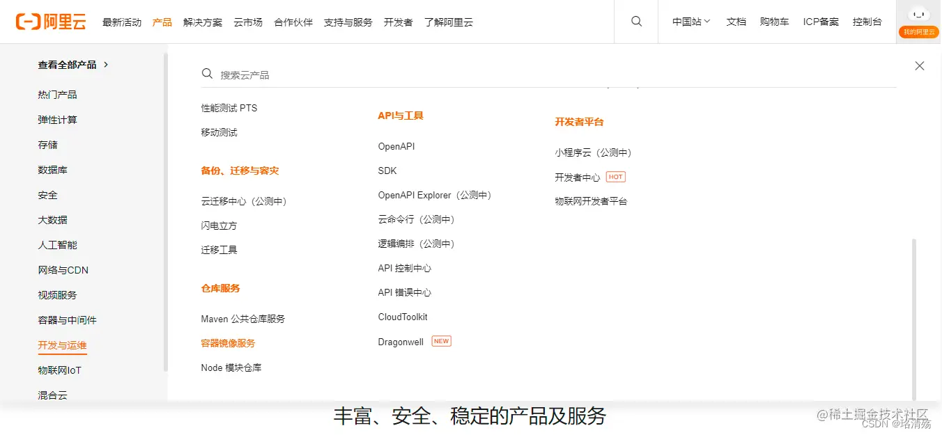Click 开发者平台 heading
942x435 pixels.
click(580, 122)
